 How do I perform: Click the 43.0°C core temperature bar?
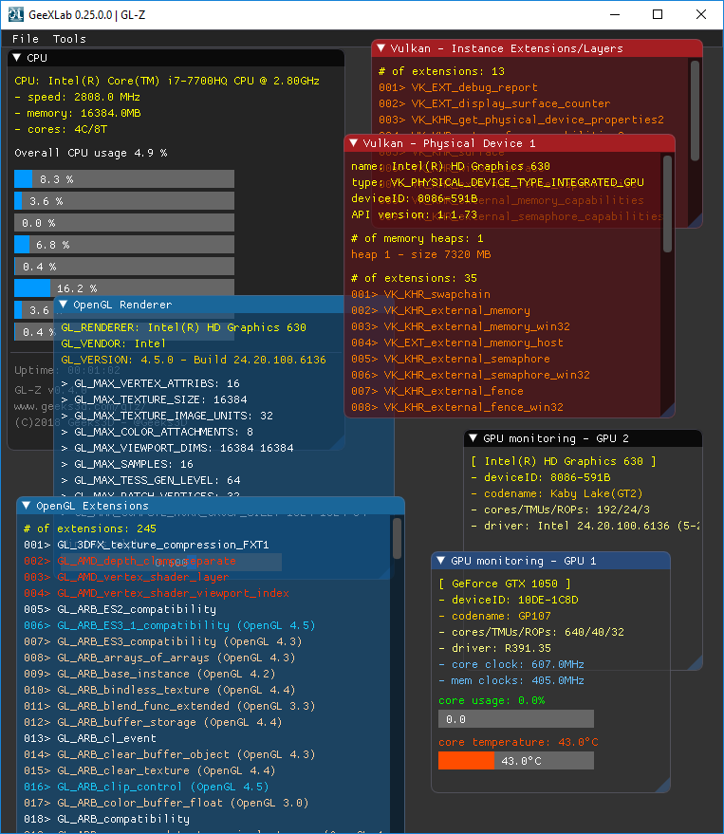[x=516, y=761]
